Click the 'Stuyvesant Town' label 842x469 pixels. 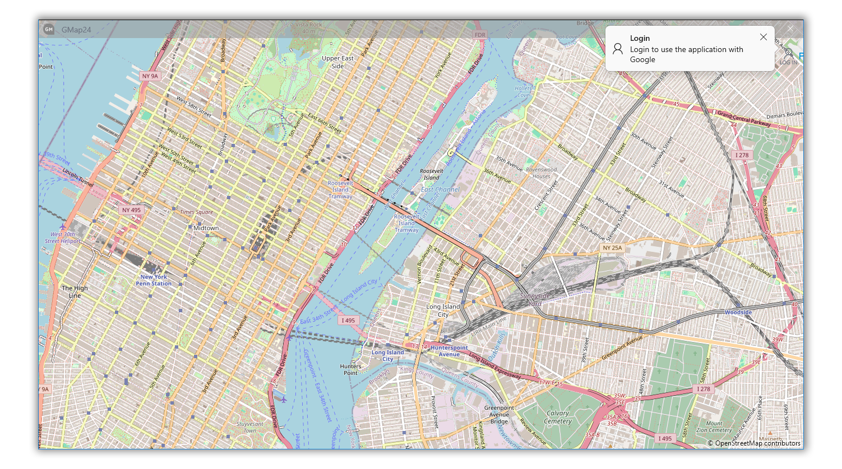tap(250, 427)
